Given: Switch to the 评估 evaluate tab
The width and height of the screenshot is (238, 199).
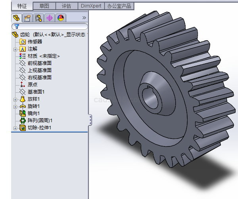Looking at the screenshot, I should (66, 6).
